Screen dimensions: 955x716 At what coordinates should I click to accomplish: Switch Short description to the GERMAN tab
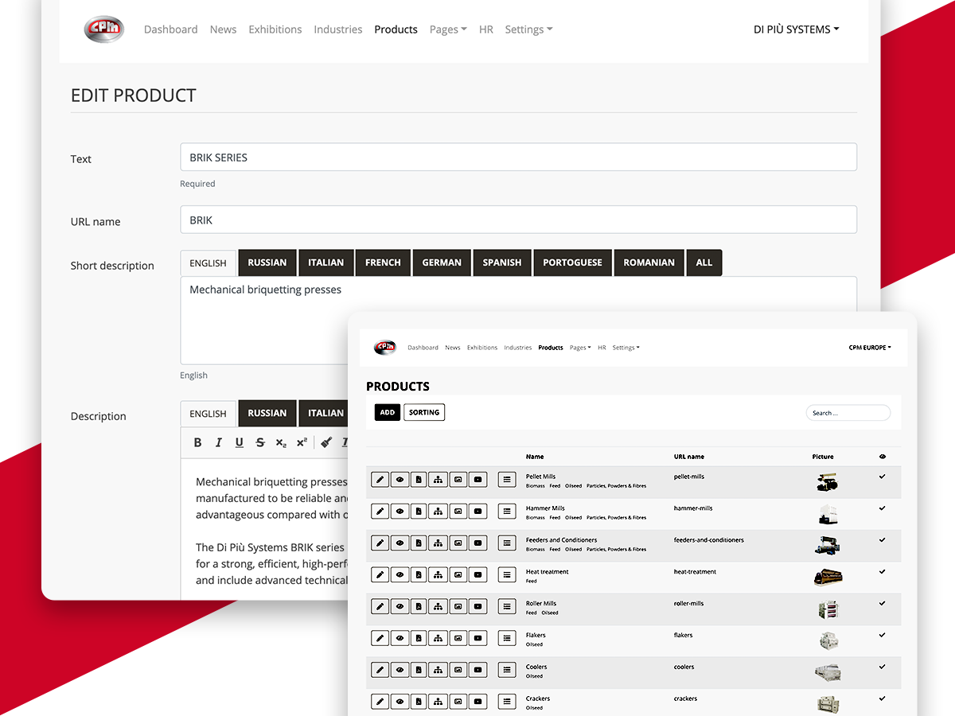tap(442, 263)
